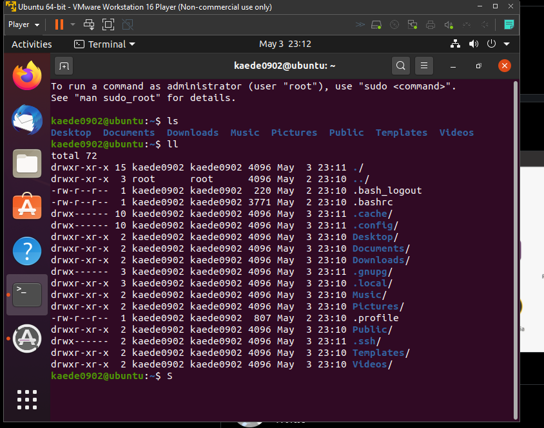The height and width of the screenshot is (428, 544).
Task: Click the hard disk device status icon
Action: point(377,24)
